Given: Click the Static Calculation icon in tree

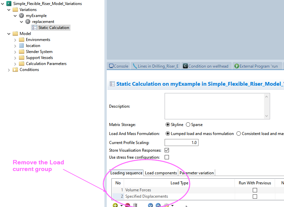Looking at the screenshot, I should (x=34, y=28).
